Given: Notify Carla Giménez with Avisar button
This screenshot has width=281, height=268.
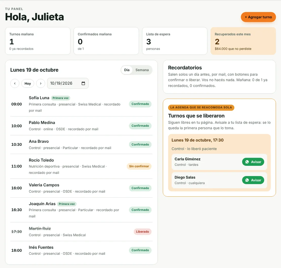Looking at the screenshot, I should (x=253, y=162).
